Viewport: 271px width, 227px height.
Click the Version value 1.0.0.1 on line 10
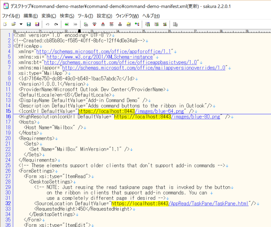click(x=51, y=84)
